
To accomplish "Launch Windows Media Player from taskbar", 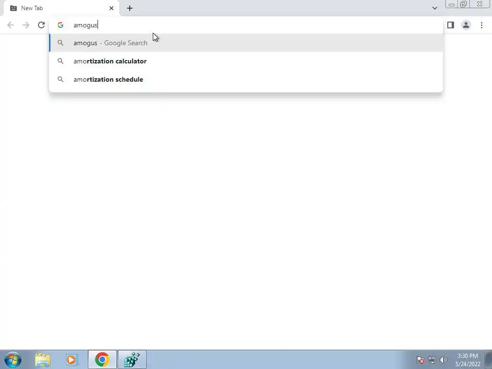I will click(72, 359).
